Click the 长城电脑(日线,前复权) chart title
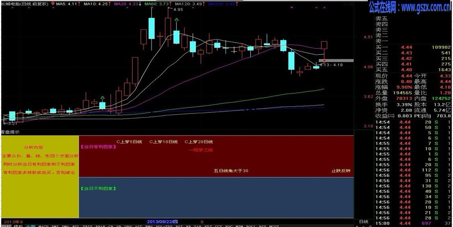453x227 pixels. 24,4
